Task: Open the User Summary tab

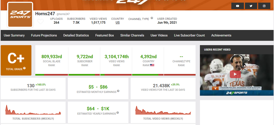Action: 14,35
